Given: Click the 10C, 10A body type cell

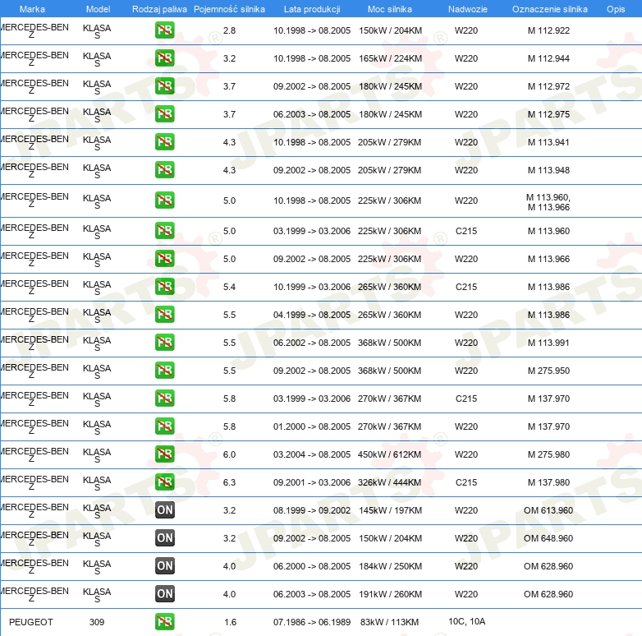Looking at the screenshot, I should (467, 621).
